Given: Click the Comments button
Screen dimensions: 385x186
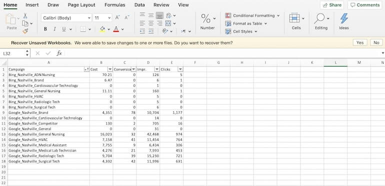Looking at the screenshot, I should click(x=365, y=5).
